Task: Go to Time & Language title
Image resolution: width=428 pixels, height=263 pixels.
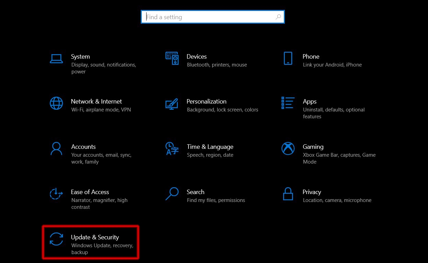Action: tap(210, 147)
